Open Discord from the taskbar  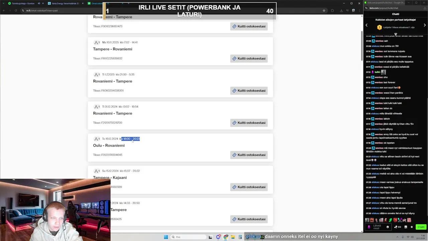pos(218,237)
